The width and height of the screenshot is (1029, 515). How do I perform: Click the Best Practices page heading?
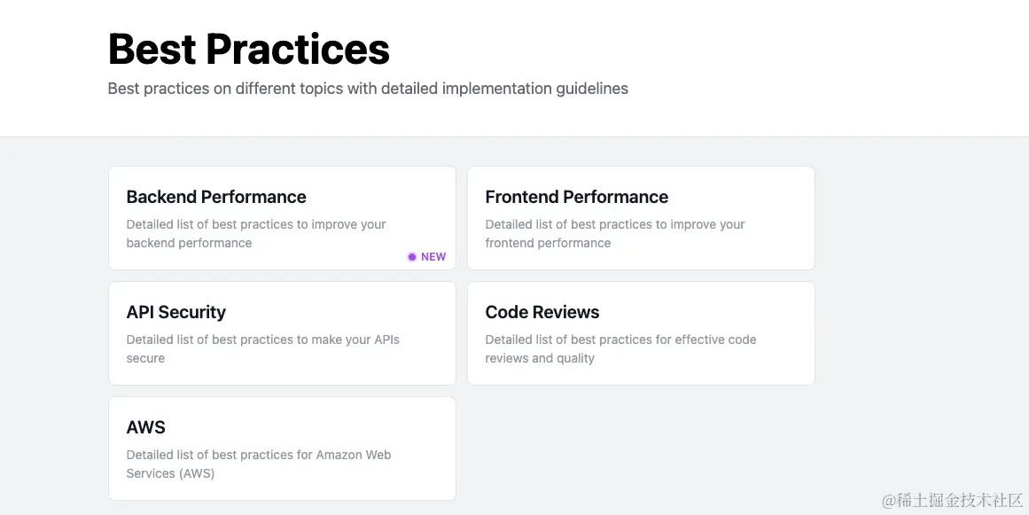tap(249, 49)
